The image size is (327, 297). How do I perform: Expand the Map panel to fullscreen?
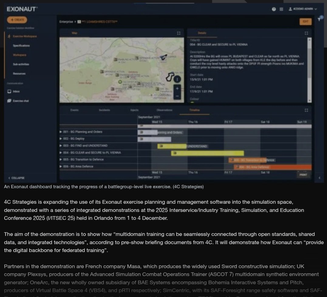(x=179, y=33)
